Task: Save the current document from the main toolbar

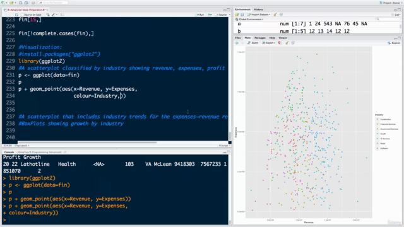Action: tap(21, 3)
